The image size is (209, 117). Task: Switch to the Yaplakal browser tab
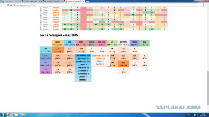(53, 2)
